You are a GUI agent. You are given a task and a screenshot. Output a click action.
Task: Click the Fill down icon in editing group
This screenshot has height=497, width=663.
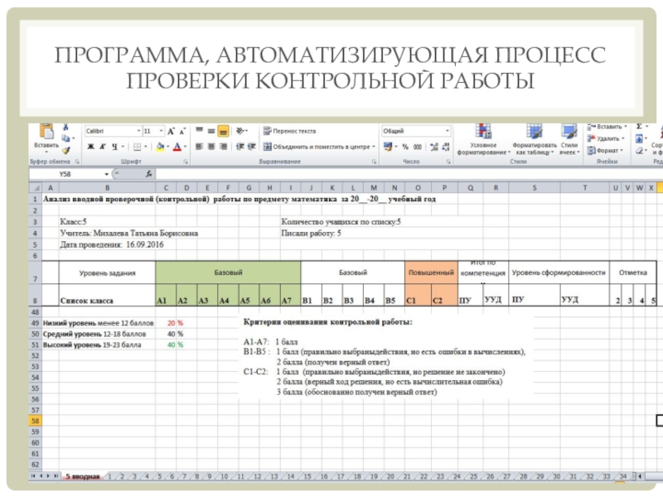click(639, 138)
